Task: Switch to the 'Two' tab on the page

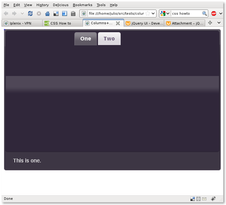Action: coord(109,39)
